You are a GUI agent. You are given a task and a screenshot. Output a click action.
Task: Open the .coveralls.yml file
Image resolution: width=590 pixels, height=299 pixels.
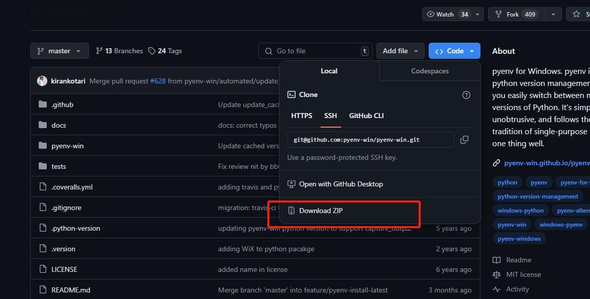(72, 187)
